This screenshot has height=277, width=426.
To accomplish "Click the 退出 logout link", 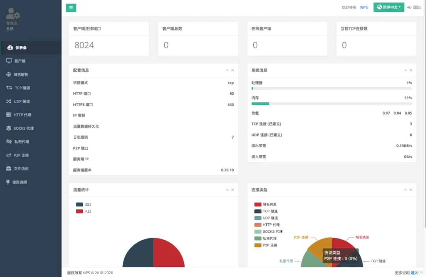I will [x=414, y=7].
